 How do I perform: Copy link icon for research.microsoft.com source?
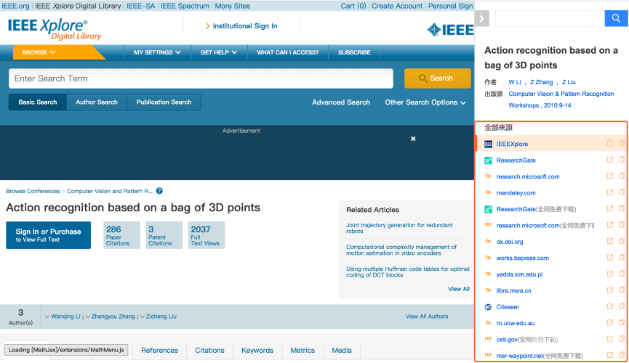622,176
